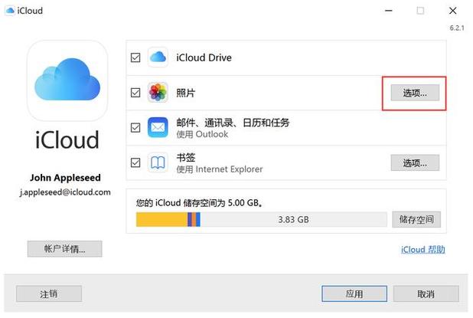This screenshot has height=318, width=473.
Task: Click the Bookmarks book icon
Action: coord(158,162)
